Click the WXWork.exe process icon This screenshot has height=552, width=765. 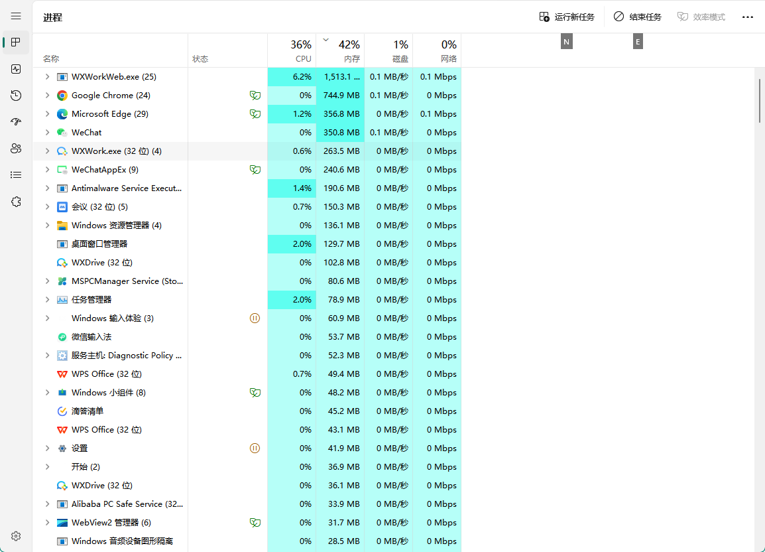(x=62, y=151)
